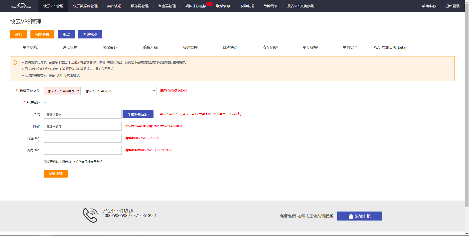Open the 帮助中心 link
The width and height of the screenshot is (469, 236).
(429, 6)
